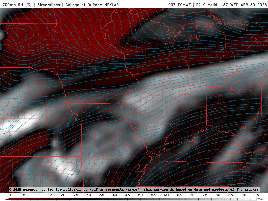Viewport: 268px width, 201px height.
Task: Click the colorbar tick label "0"
Action: point(11,195)
